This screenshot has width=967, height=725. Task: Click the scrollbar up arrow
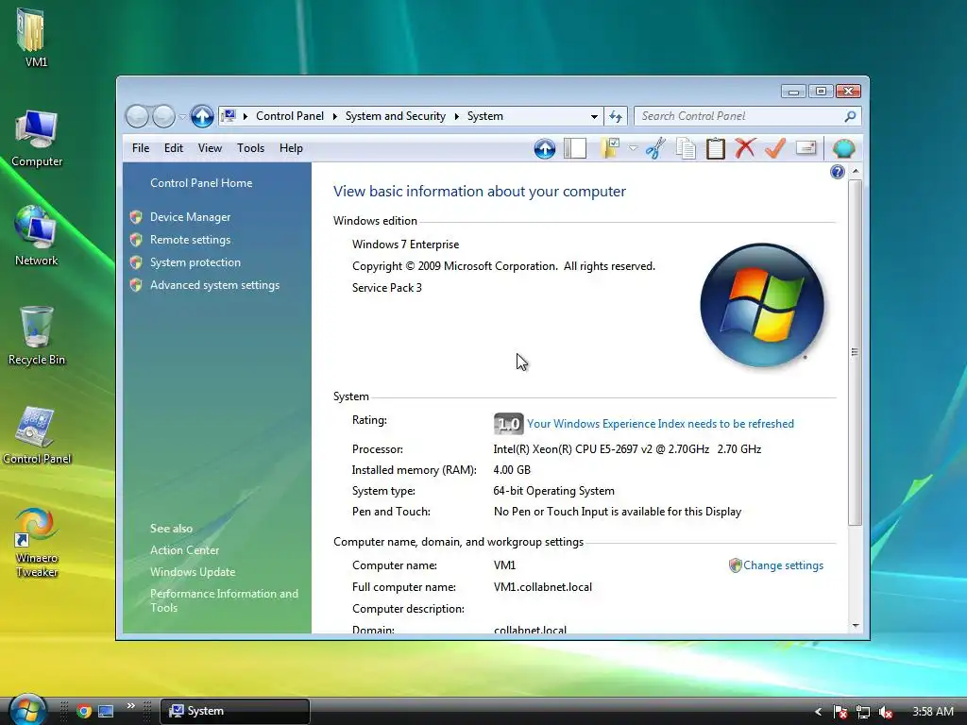tap(856, 171)
